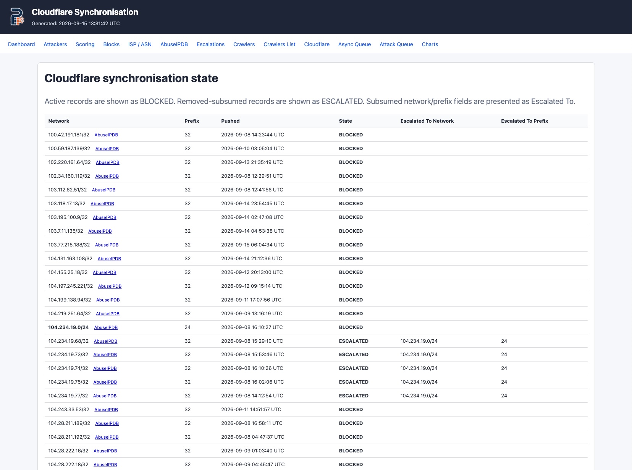
Task: Click the Network column header
Action: (x=59, y=121)
